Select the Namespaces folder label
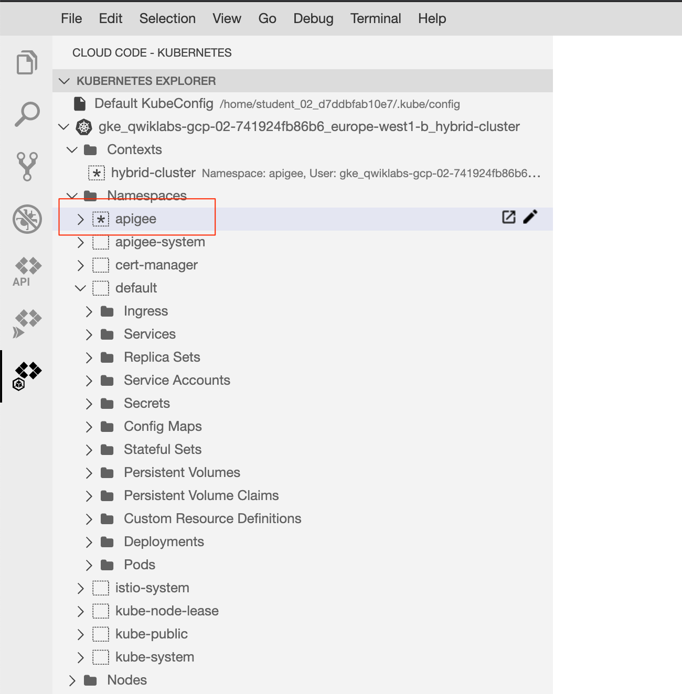Image resolution: width=682 pixels, height=694 pixels. (147, 196)
